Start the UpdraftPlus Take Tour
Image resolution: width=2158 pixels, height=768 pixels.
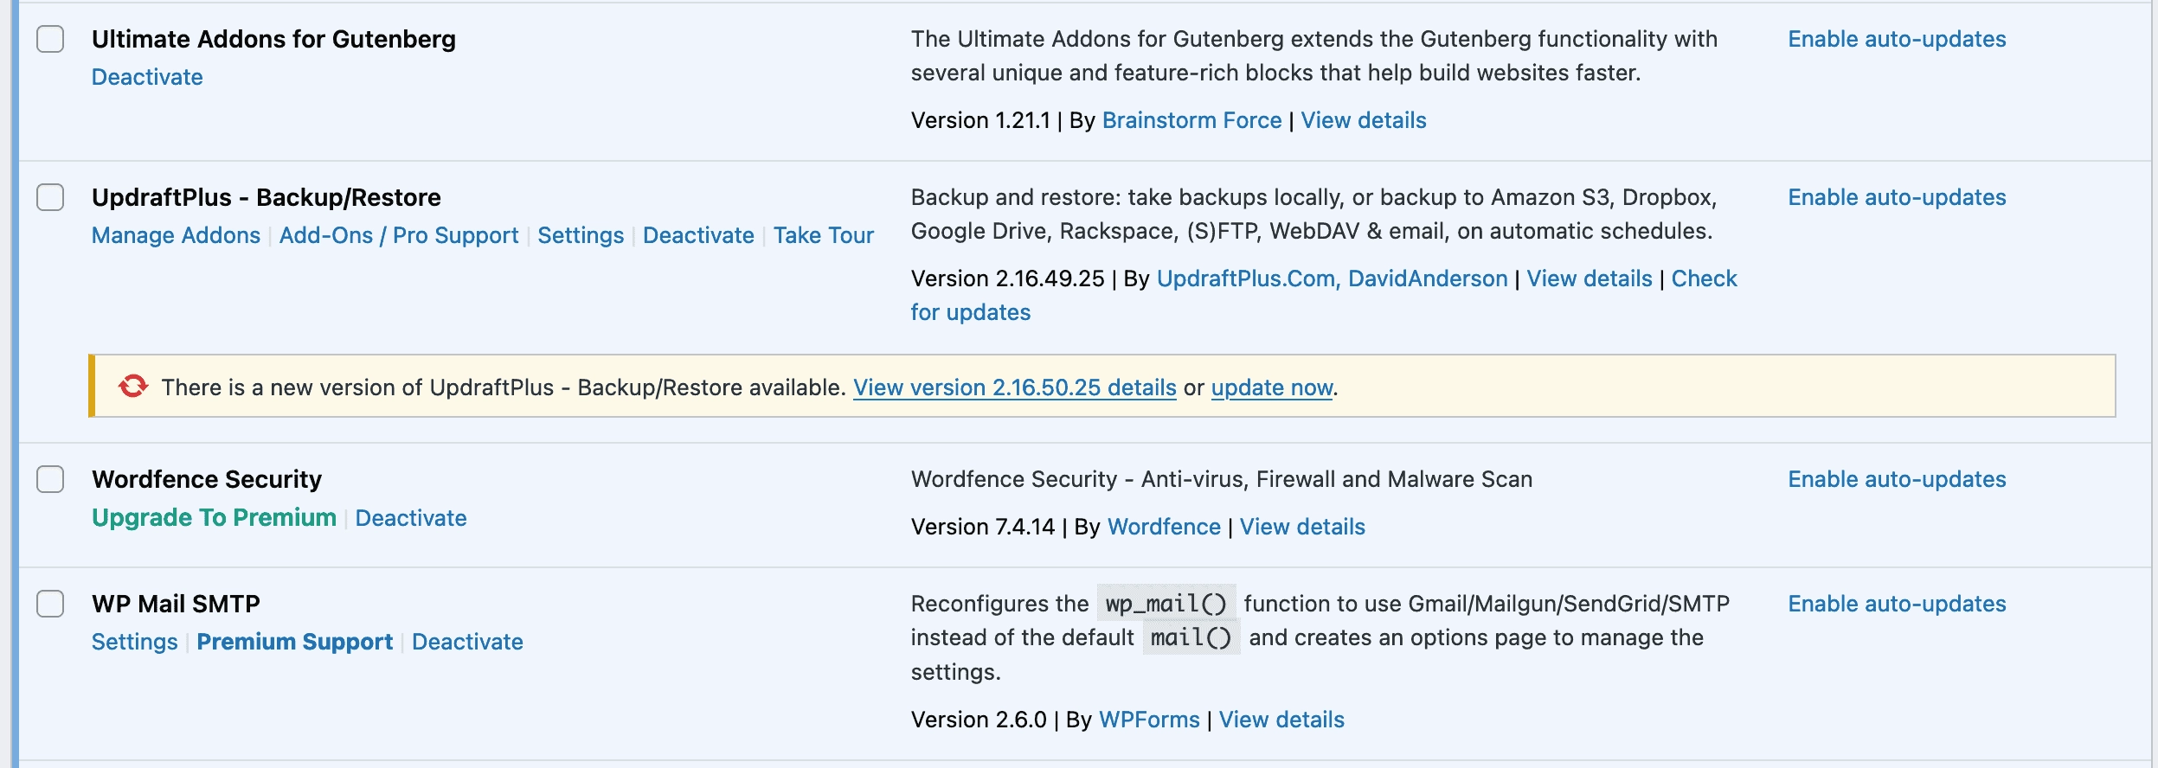[824, 235]
